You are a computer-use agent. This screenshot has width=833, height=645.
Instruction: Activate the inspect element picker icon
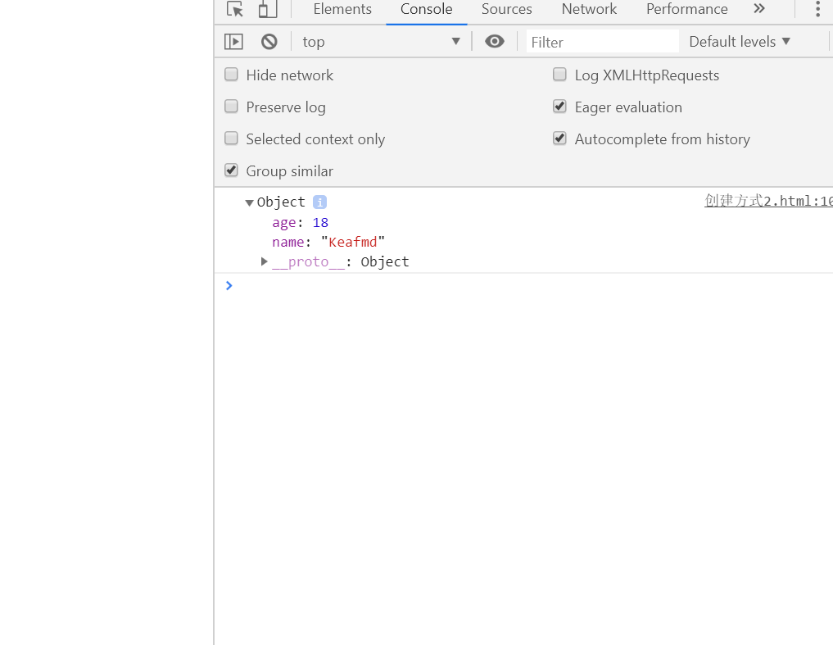(x=235, y=9)
